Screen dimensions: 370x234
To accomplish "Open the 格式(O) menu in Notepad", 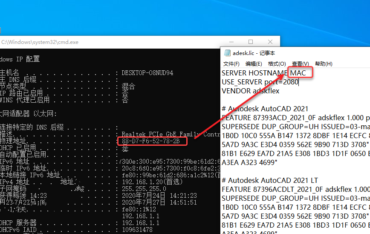I will pyautogui.click(x=277, y=64).
